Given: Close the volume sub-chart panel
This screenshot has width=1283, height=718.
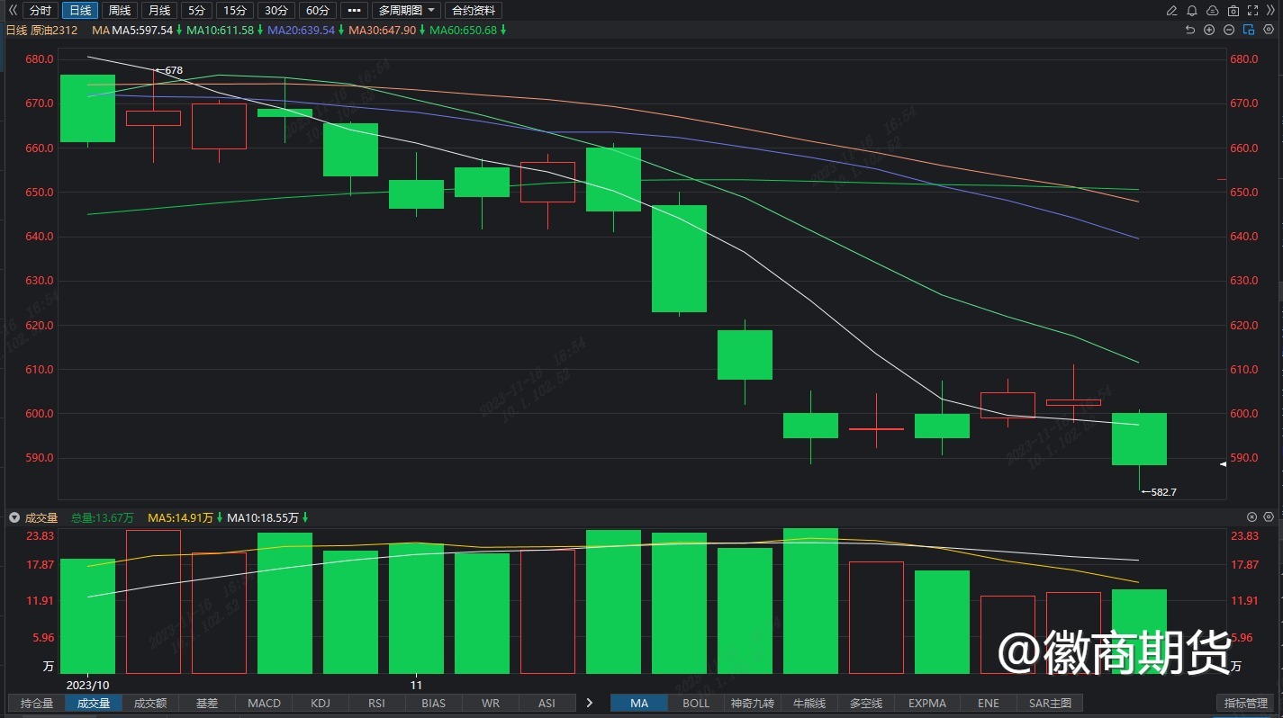Looking at the screenshot, I should (x=1251, y=517).
